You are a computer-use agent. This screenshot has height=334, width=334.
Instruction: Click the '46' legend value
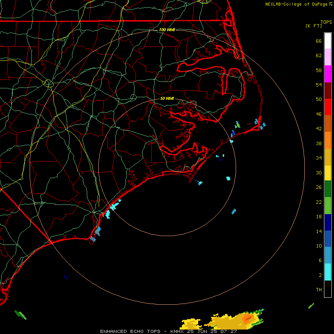point(319,114)
